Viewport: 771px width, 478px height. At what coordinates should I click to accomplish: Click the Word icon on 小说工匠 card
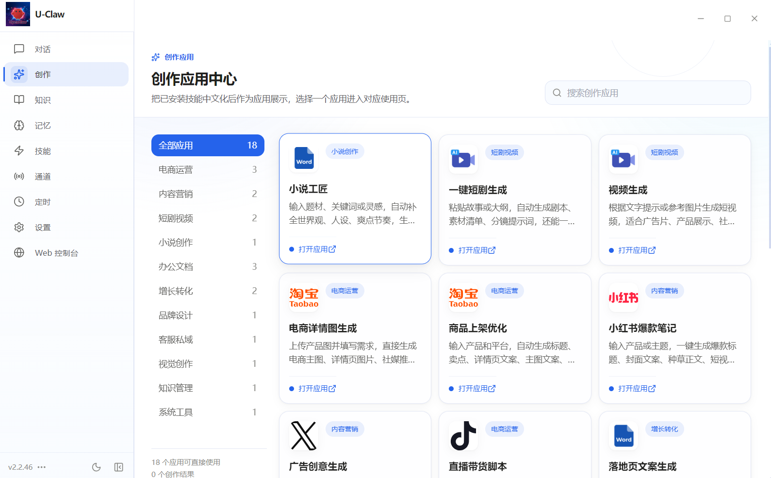(304, 158)
